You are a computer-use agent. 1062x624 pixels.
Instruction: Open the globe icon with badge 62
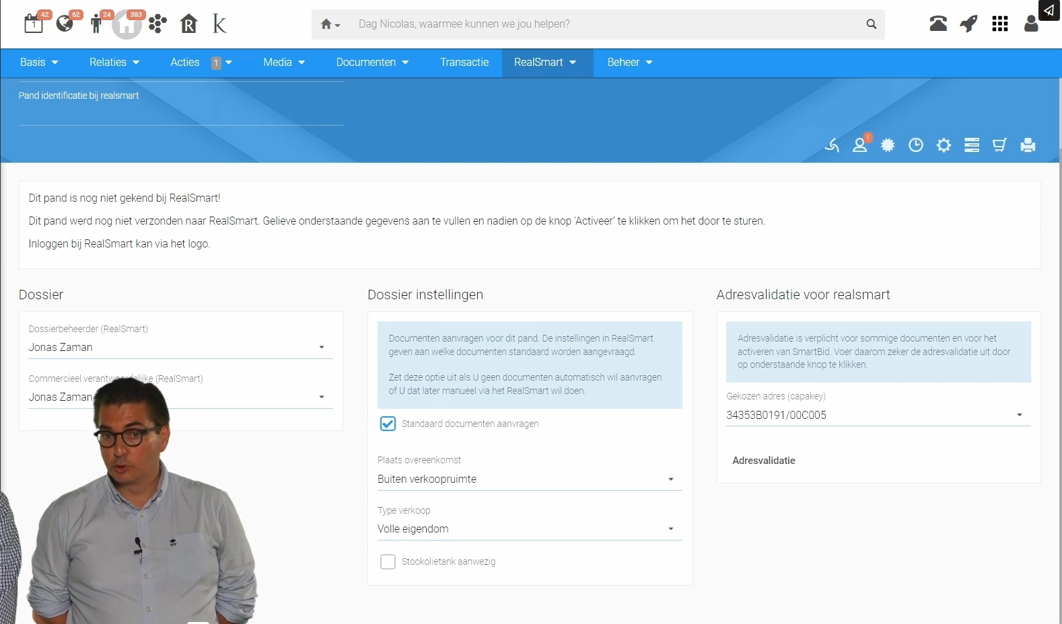[65, 24]
